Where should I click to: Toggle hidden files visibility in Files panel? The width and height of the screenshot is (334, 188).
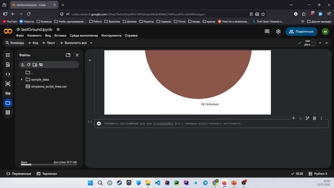[41, 65]
